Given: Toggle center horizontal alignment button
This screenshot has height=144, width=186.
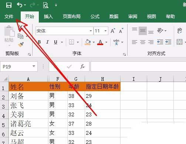Looking at the screenshot, I should (143, 42).
